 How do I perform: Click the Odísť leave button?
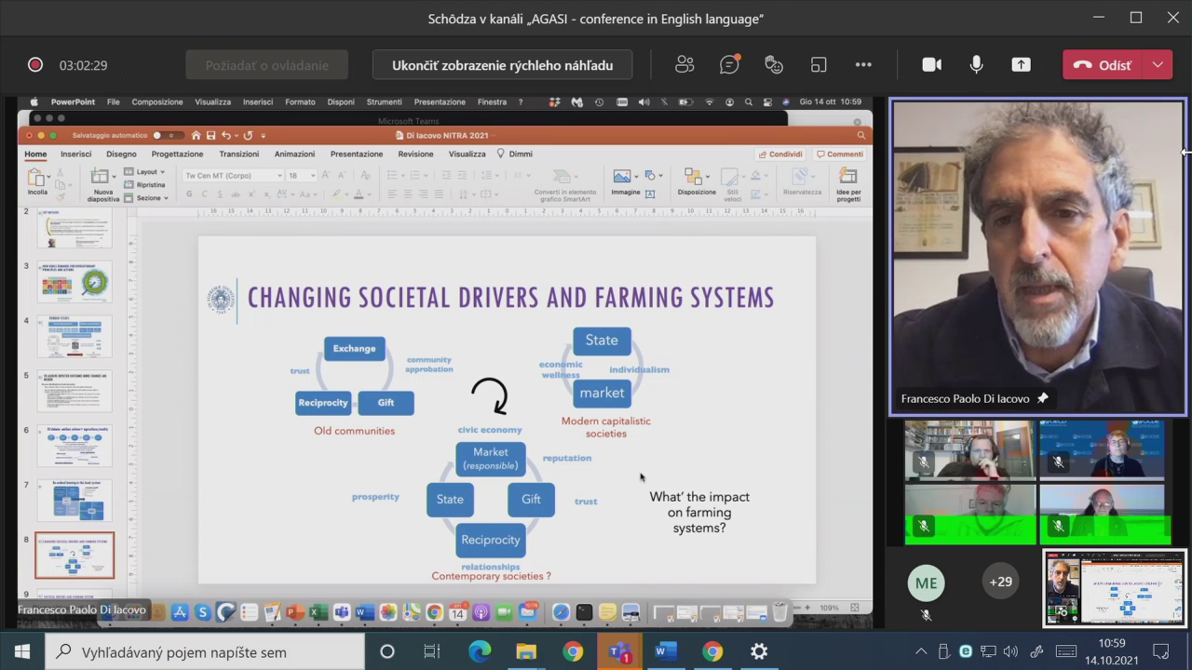[x=1104, y=65]
